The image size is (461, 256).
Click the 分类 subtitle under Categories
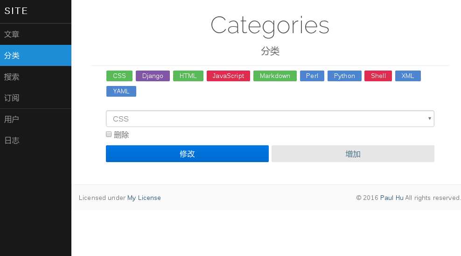click(270, 51)
